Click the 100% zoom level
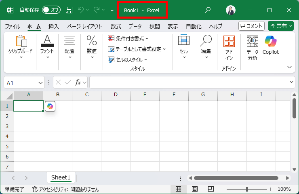The width and height of the screenshot is (299, 194). coord(284,189)
